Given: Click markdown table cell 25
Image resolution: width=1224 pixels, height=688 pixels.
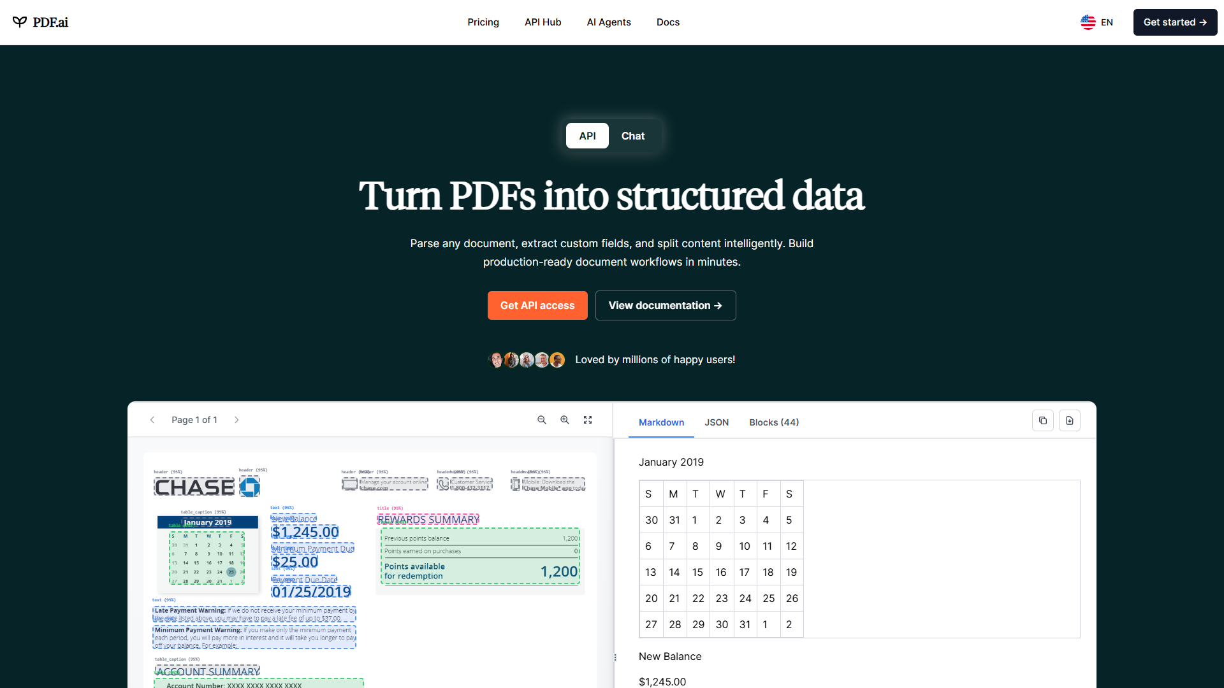Looking at the screenshot, I should pos(769,598).
